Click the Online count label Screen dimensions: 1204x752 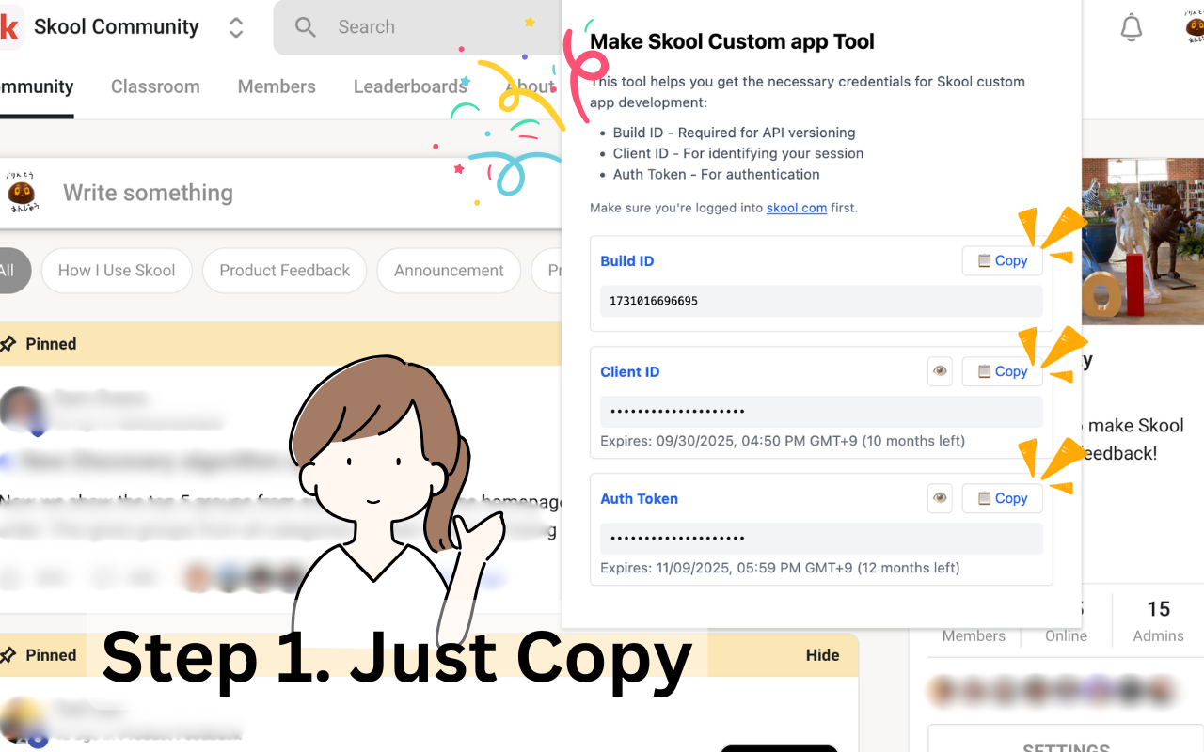[x=1066, y=636]
